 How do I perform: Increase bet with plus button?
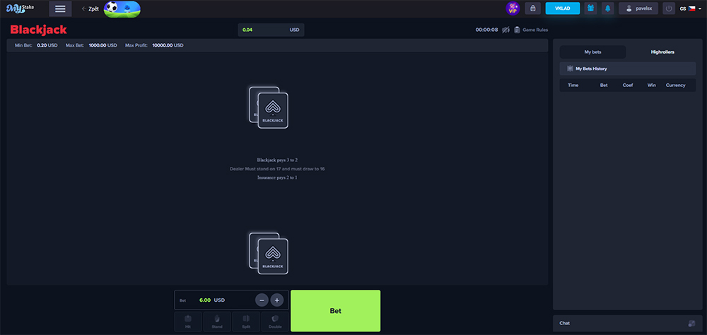[277, 300]
